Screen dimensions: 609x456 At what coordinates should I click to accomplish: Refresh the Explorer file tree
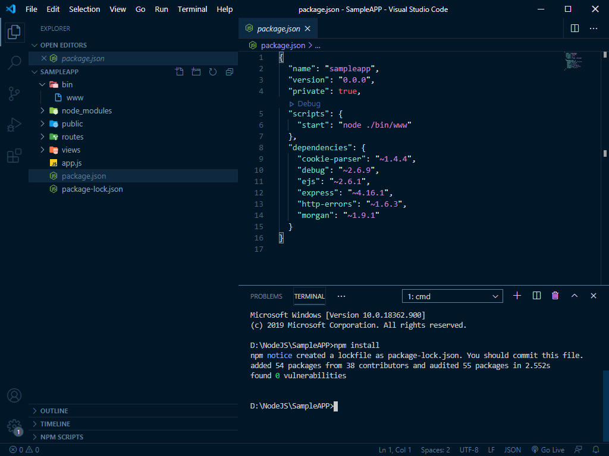coord(213,72)
